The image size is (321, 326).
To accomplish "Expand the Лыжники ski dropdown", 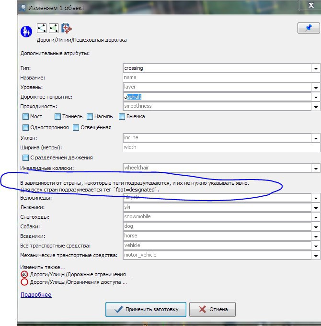I will pos(316,207).
